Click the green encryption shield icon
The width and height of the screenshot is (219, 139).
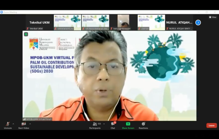pyautogui.click(x=26, y=34)
